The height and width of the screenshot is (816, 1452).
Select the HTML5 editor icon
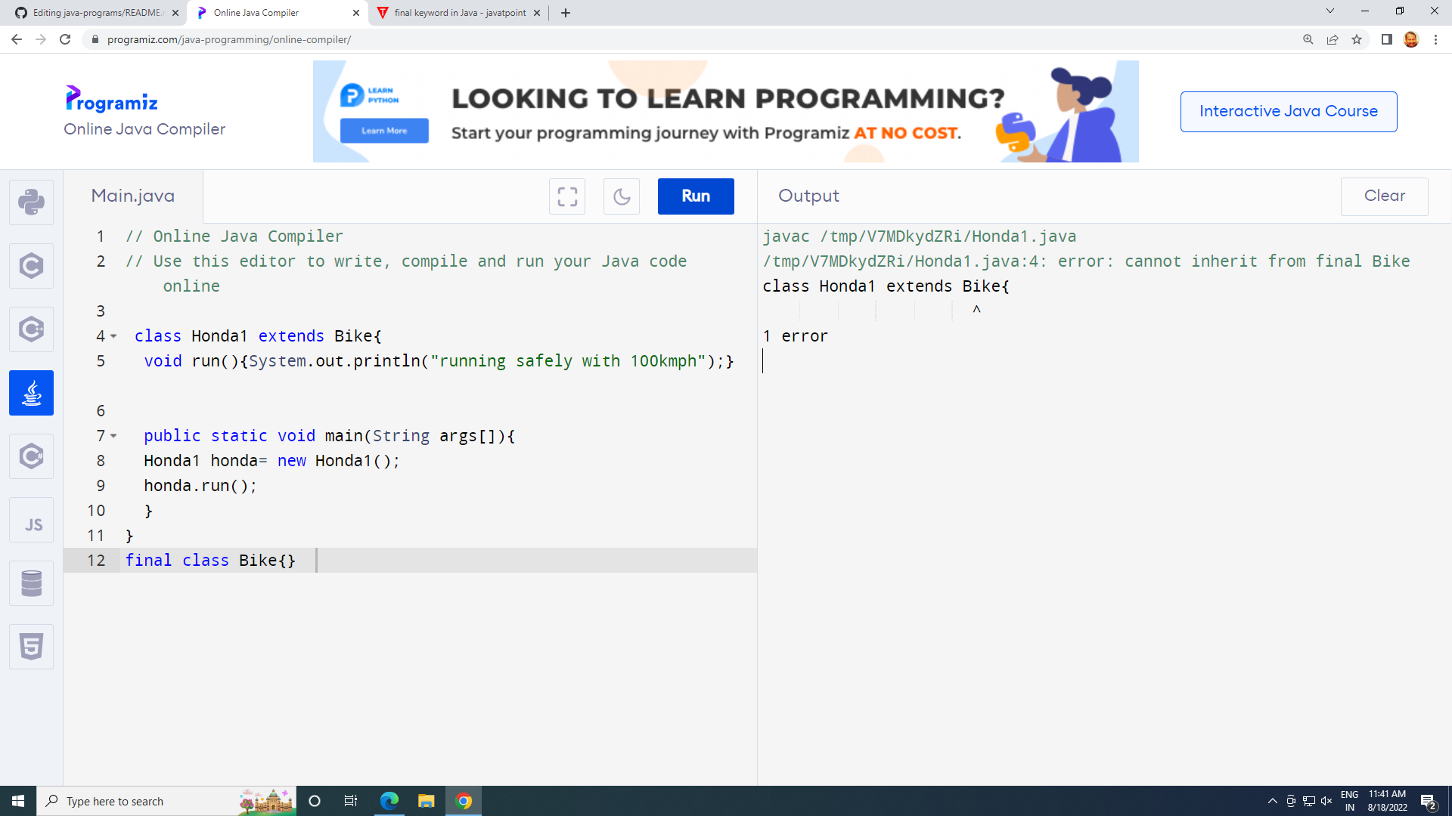coord(31,646)
